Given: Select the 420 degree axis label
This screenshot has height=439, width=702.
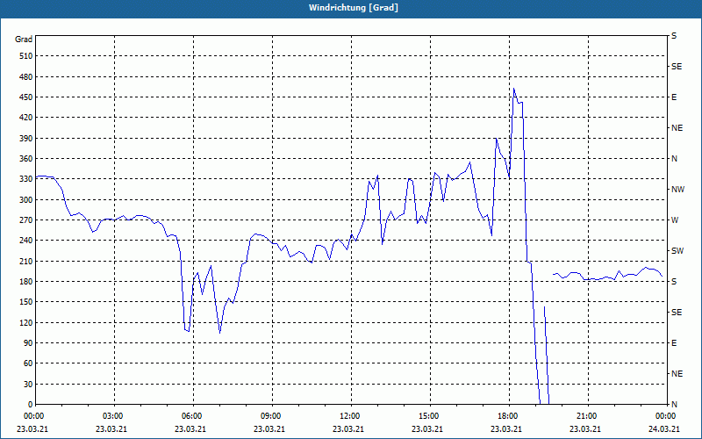Looking at the screenshot, I should pos(25,118).
